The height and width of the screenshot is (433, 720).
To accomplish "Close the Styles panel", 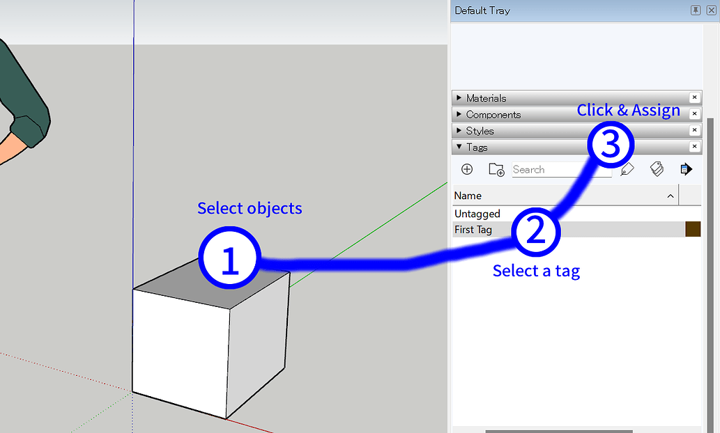I will pyautogui.click(x=694, y=130).
